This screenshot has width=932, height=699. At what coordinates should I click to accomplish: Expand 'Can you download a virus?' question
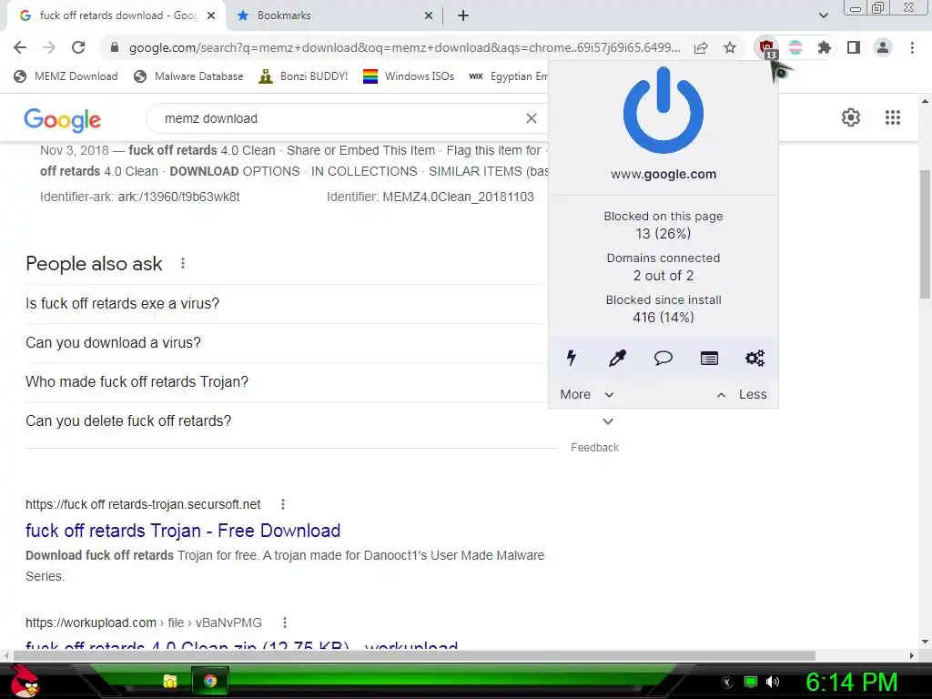pyautogui.click(x=286, y=343)
